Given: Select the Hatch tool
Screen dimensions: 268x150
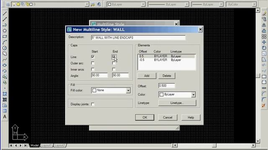Looking at the screenshot, I should point(5,94).
